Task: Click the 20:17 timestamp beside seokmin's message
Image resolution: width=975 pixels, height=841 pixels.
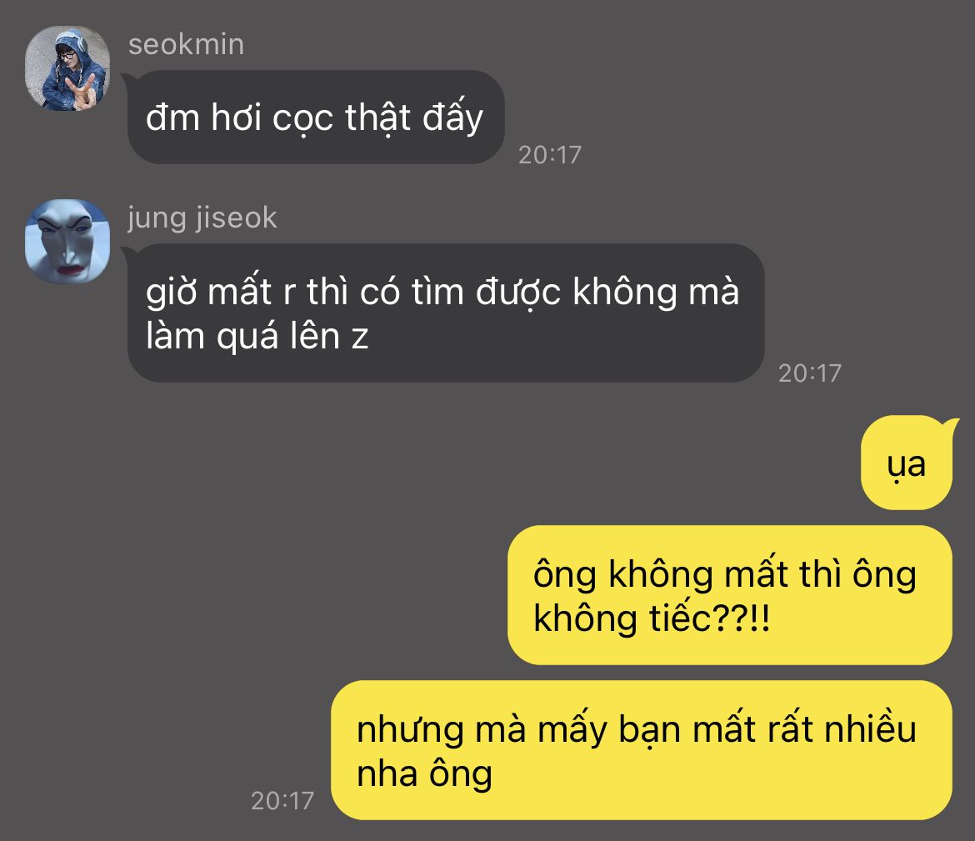Action: pos(550,155)
